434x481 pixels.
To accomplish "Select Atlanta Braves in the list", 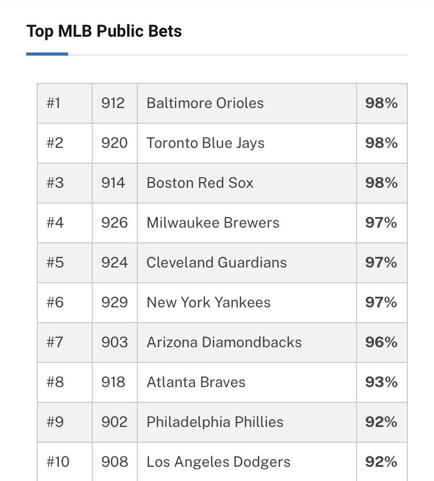I will point(196,382).
